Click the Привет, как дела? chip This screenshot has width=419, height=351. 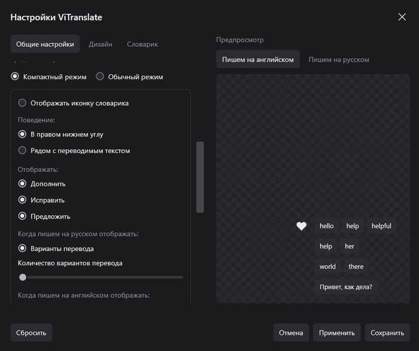(x=346, y=287)
